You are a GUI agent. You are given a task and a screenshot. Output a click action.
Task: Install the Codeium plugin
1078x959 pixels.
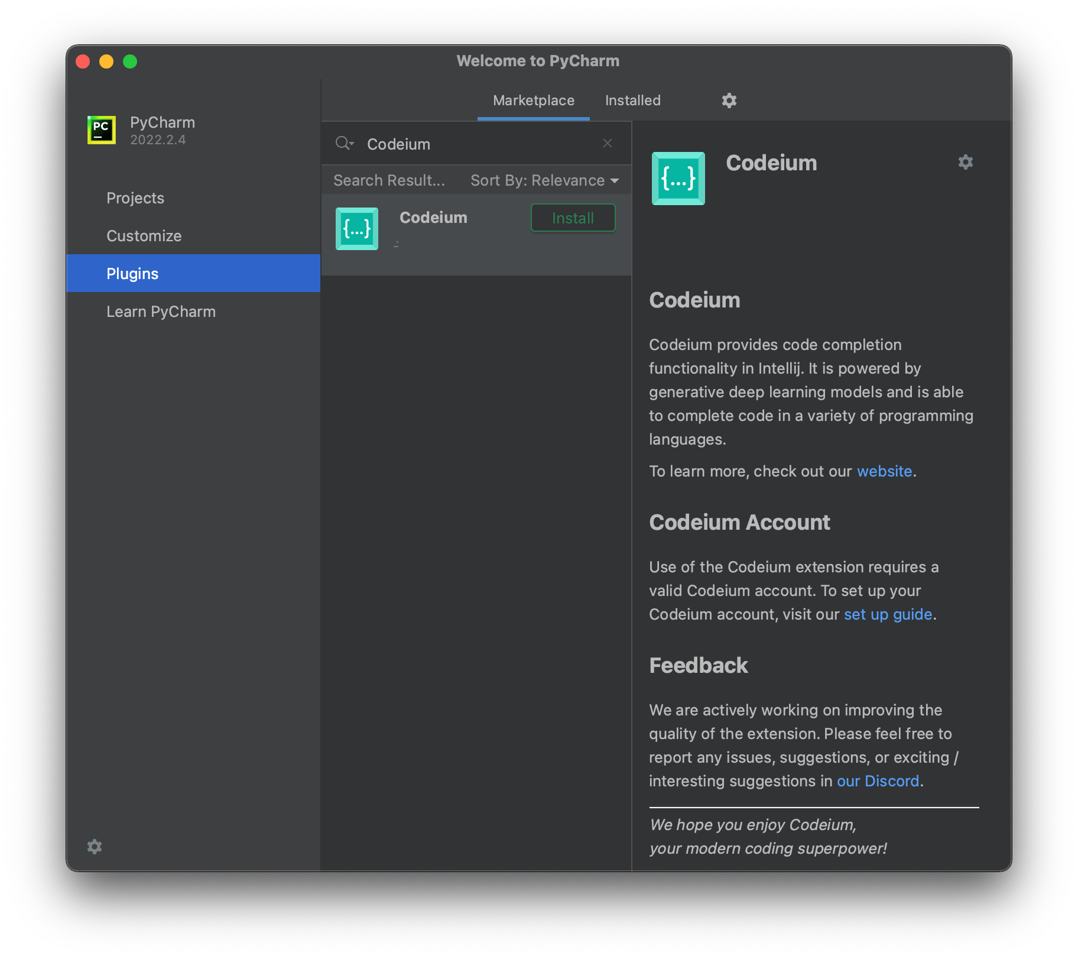572,218
